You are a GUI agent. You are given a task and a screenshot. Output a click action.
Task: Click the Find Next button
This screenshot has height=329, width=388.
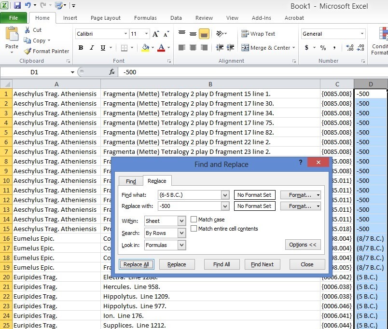coord(262,264)
